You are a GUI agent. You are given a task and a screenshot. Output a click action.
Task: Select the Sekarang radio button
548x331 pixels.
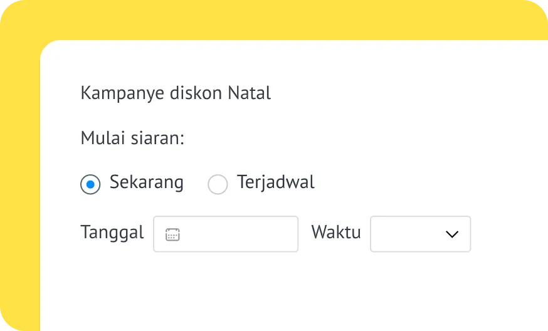(90, 184)
